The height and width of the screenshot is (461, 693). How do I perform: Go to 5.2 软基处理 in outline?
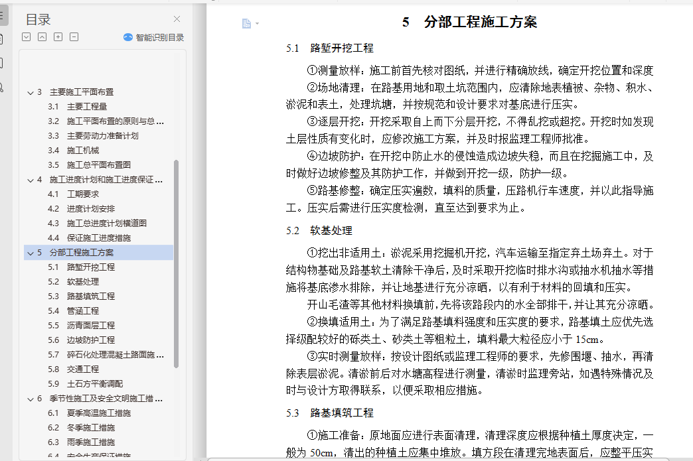[x=74, y=281]
